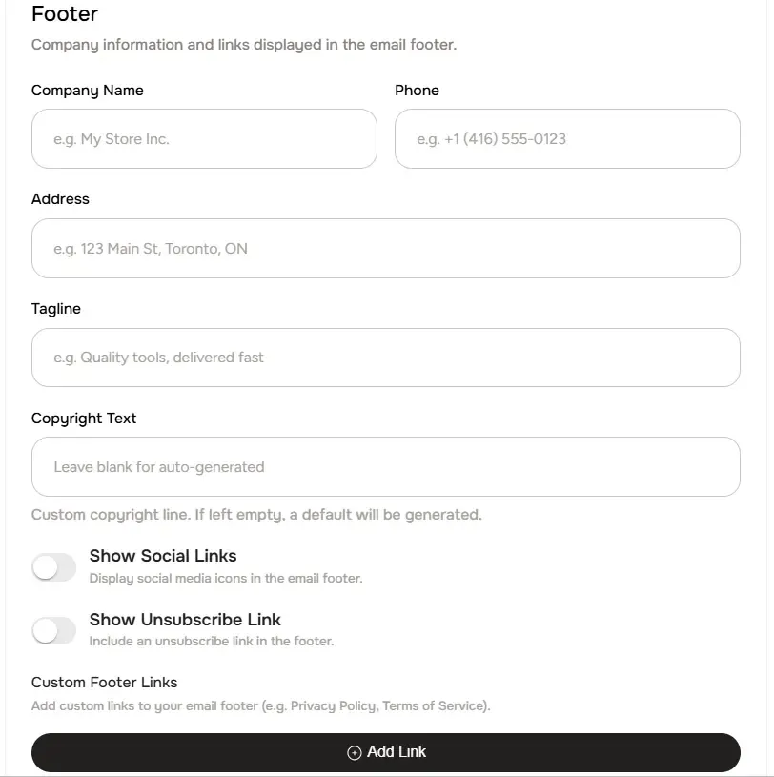Click the Custom Footer Links heading
The image size is (774, 777).
104,682
